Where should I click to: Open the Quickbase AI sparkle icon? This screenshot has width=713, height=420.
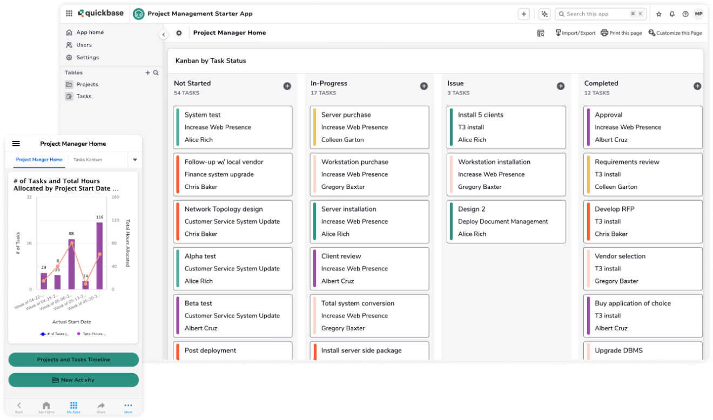click(544, 14)
